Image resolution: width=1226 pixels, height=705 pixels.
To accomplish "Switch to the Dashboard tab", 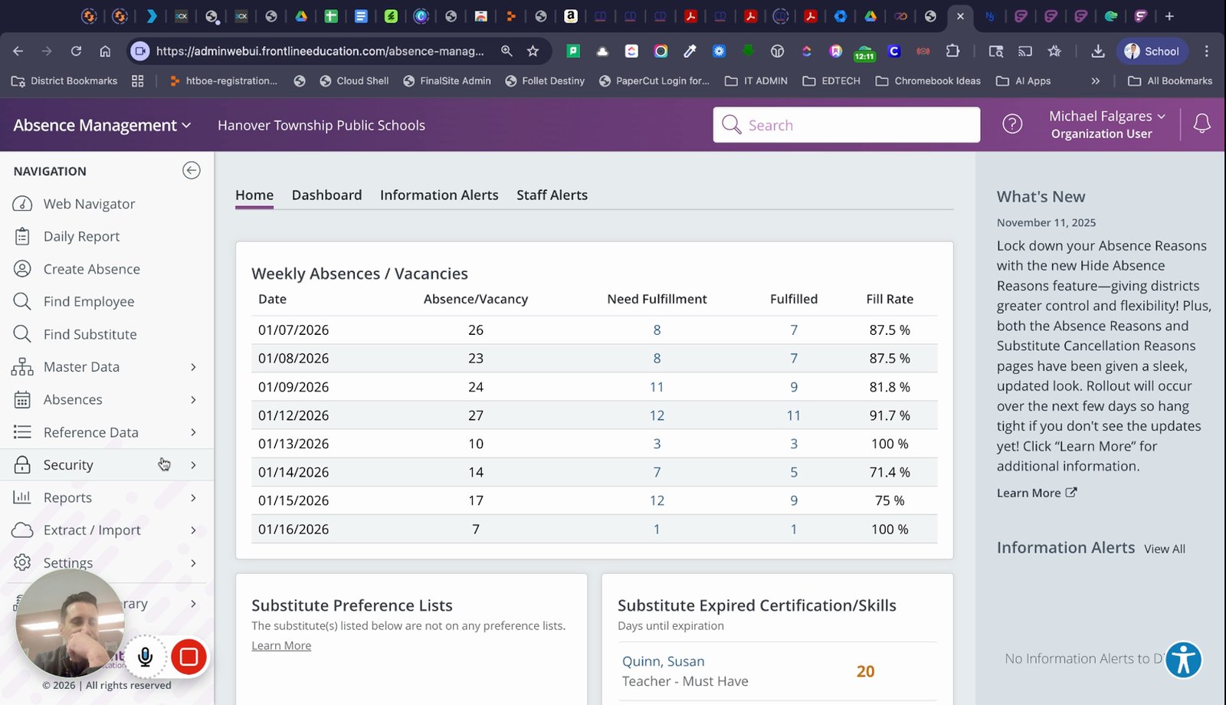I will 326,195.
